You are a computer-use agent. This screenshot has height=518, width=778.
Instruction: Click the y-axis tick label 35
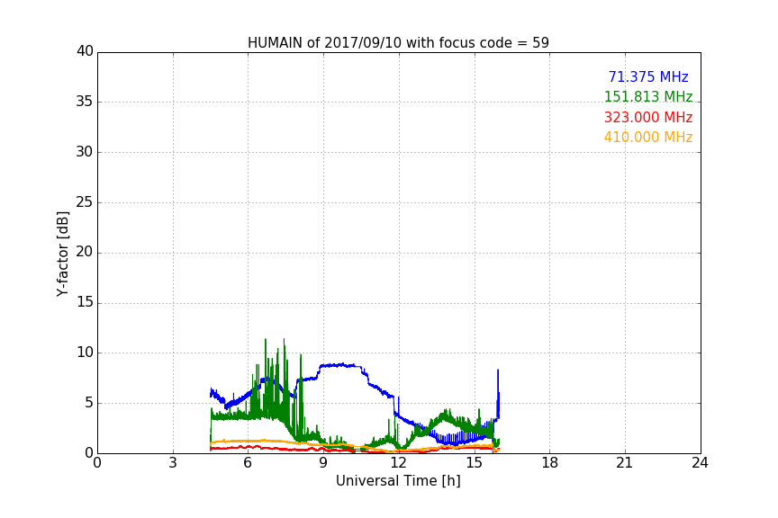point(85,102)
